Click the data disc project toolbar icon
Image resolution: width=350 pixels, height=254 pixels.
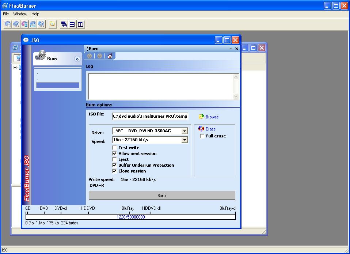click(x=8, y=24)
